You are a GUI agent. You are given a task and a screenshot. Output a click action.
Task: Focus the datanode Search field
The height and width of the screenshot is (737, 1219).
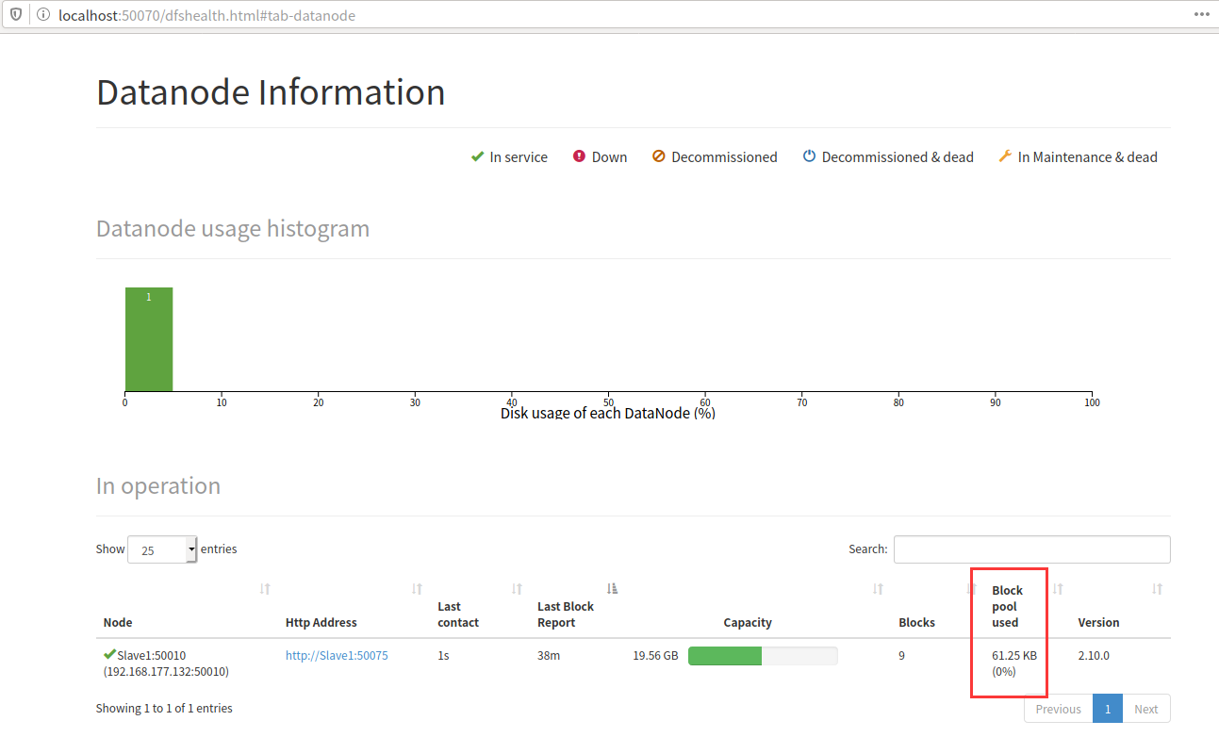(x=1032, y=549)
